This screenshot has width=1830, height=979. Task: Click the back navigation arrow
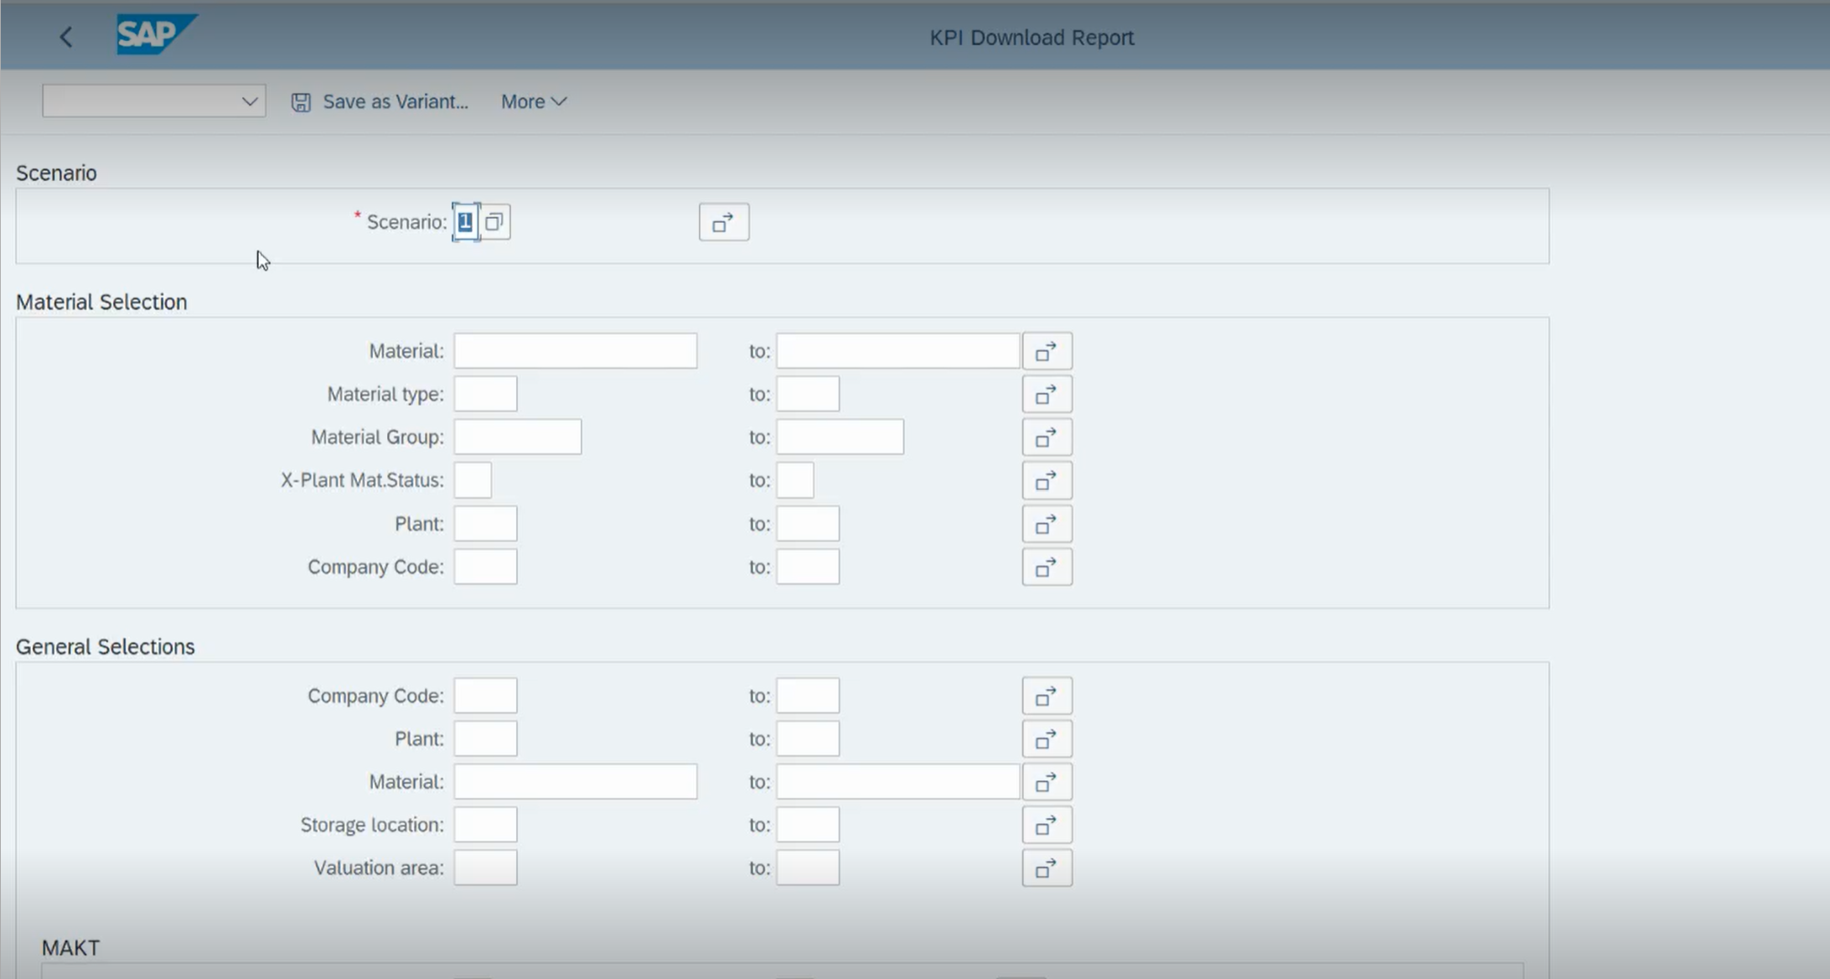(x=66, y=37)
